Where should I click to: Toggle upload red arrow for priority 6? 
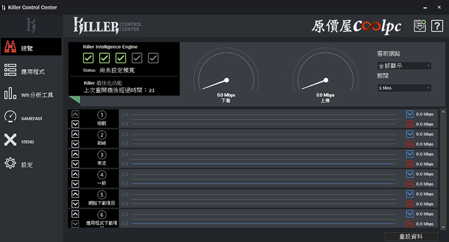tap(410, 224)
